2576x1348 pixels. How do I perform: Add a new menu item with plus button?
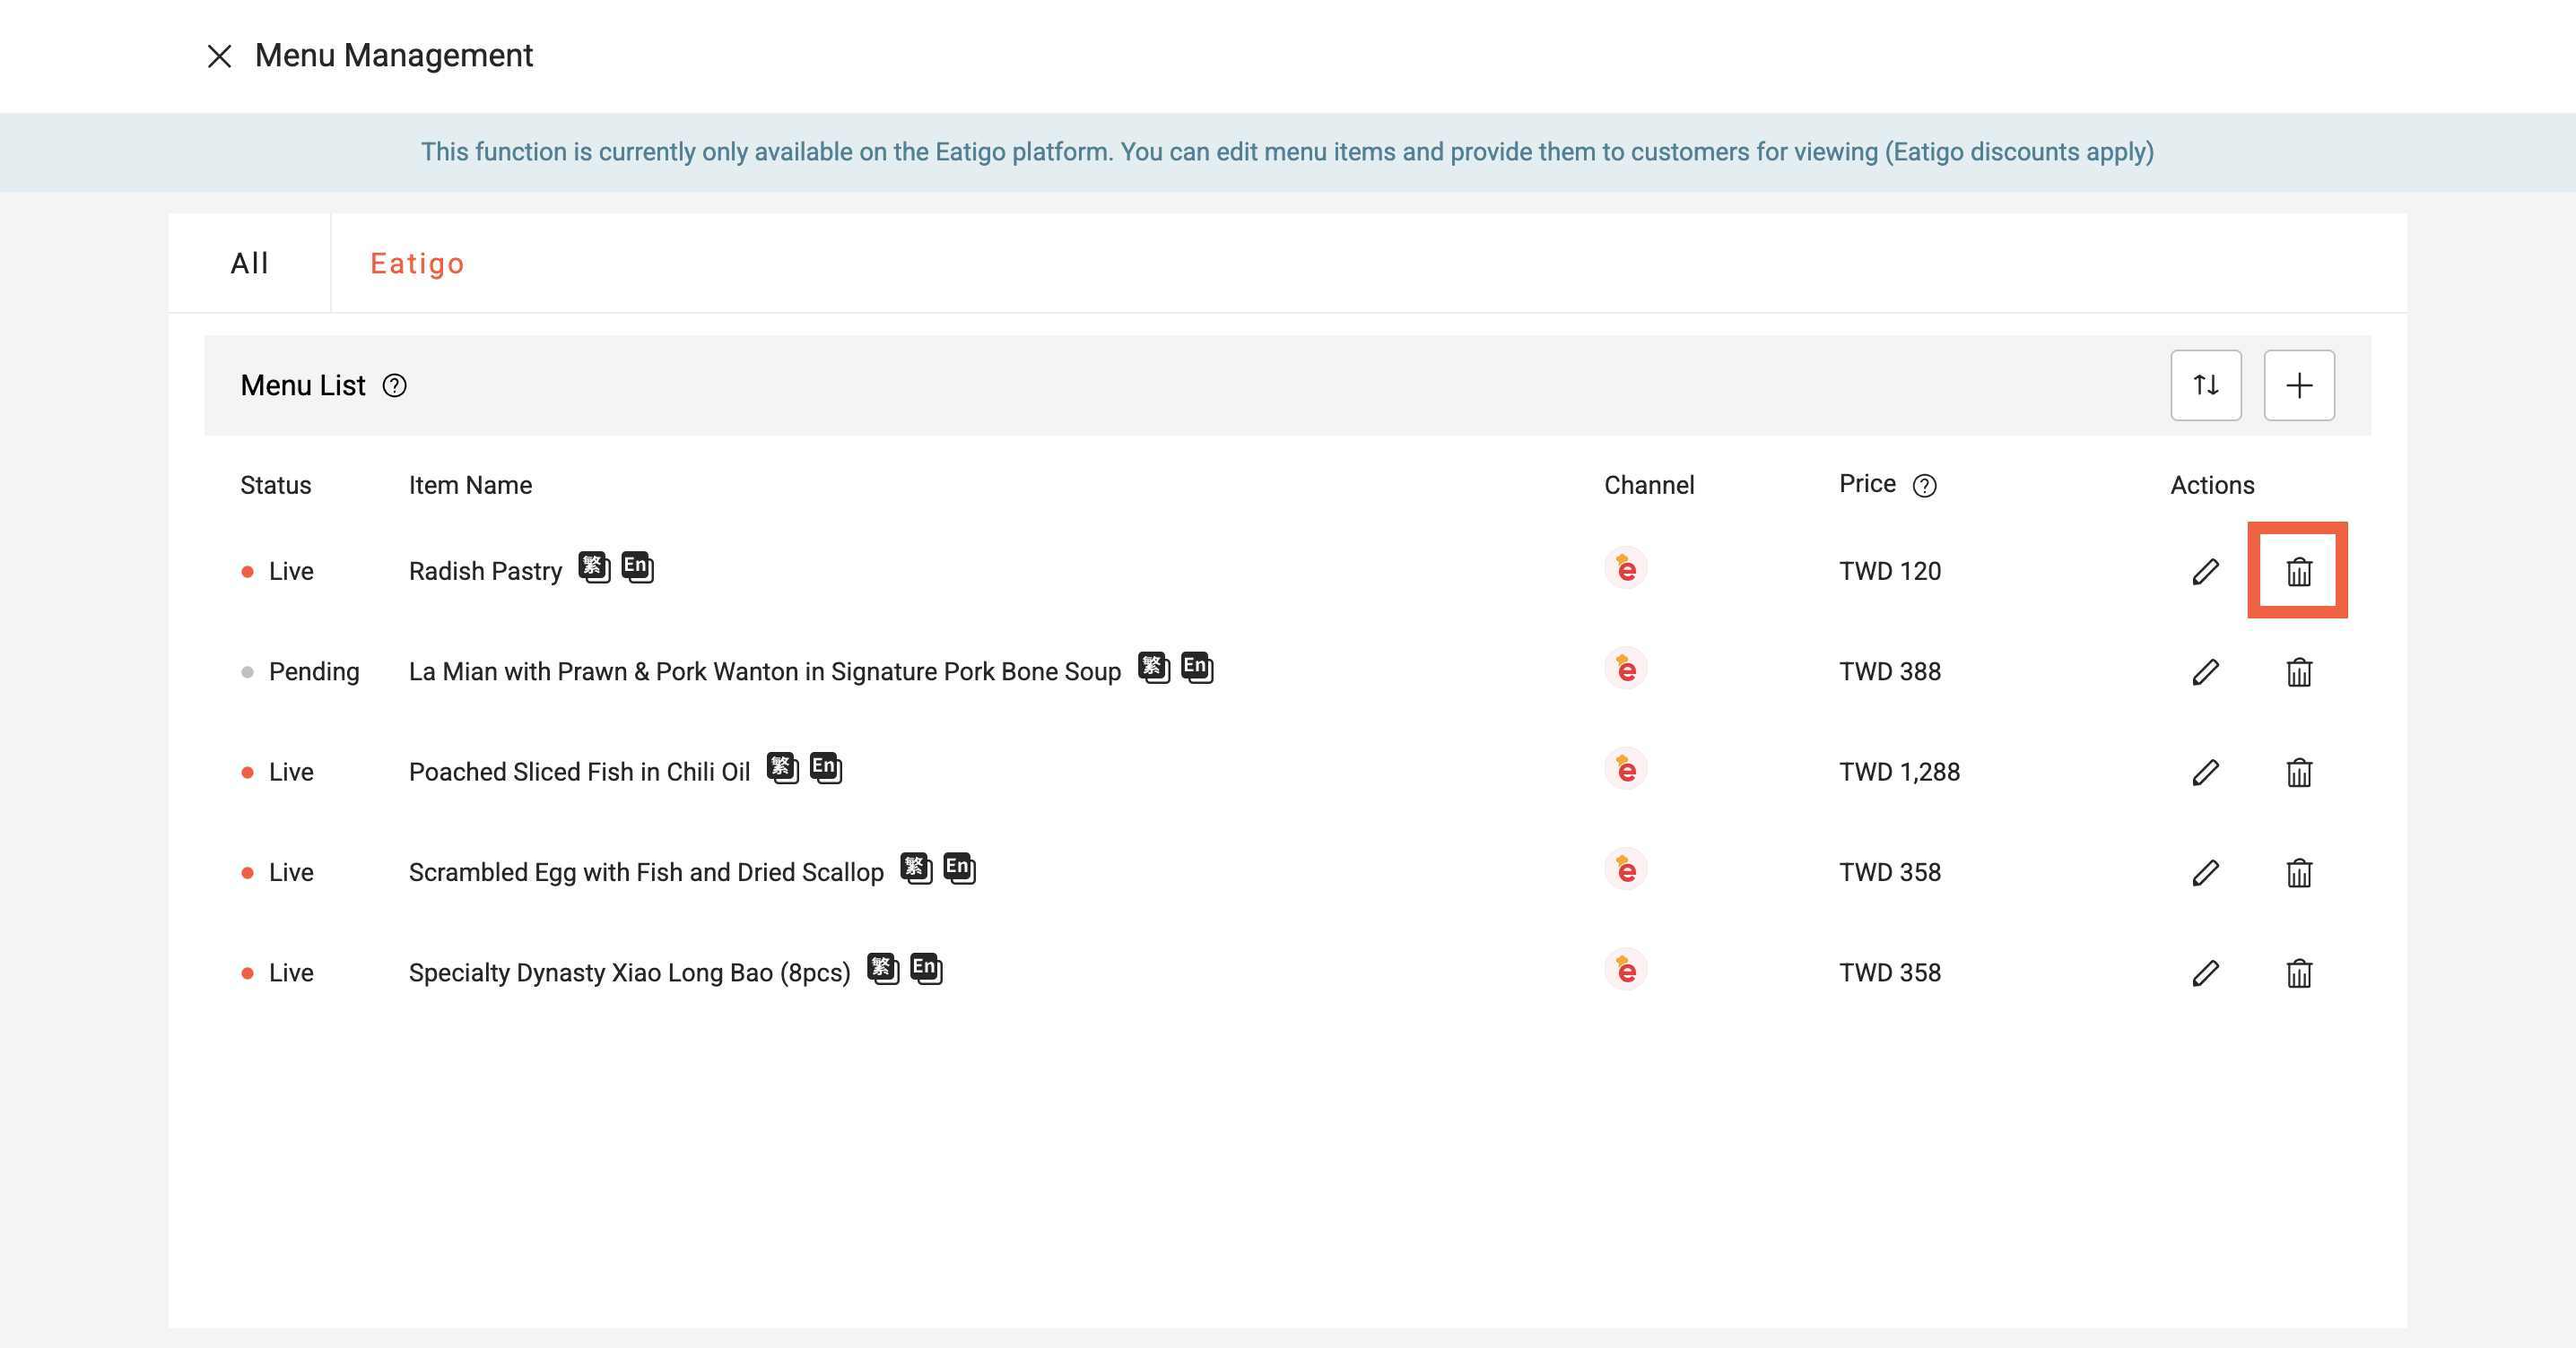point(2299,385)
